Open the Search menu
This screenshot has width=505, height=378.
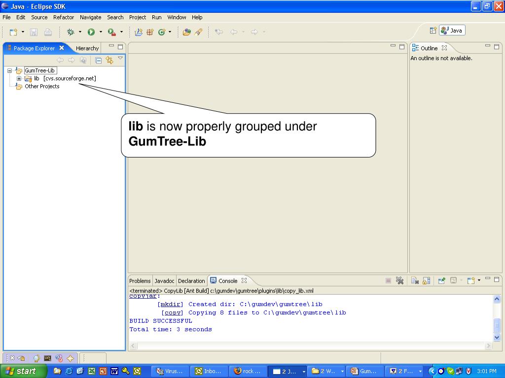tap(115, 17)
